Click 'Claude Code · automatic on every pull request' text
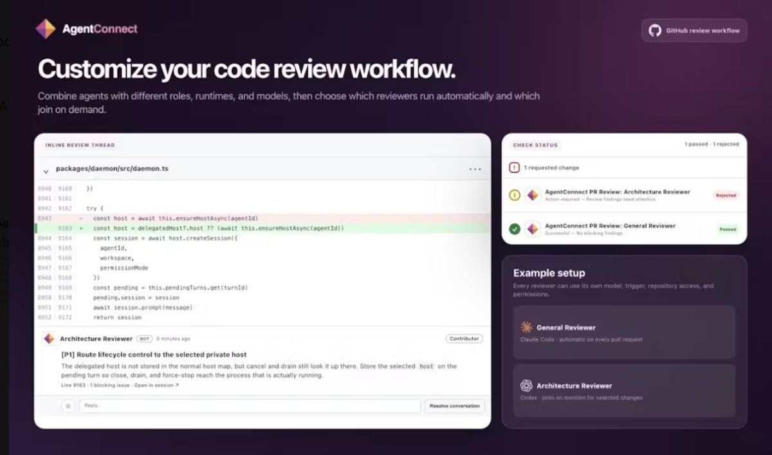 point(582,339)
